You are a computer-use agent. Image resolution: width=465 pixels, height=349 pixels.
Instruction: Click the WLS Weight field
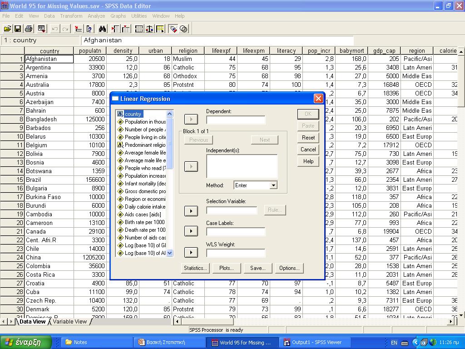[x=236, y=253]
